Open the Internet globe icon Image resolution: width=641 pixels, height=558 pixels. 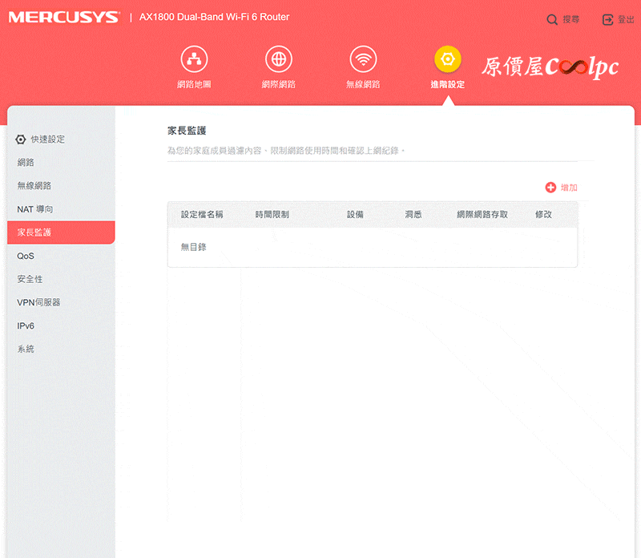(278, 59)
